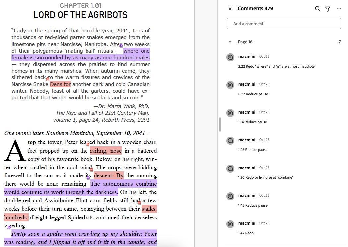This screenshot has width=348, height=247.
Task: Click the red highlight on "railing, nose"
Action: 106,151
